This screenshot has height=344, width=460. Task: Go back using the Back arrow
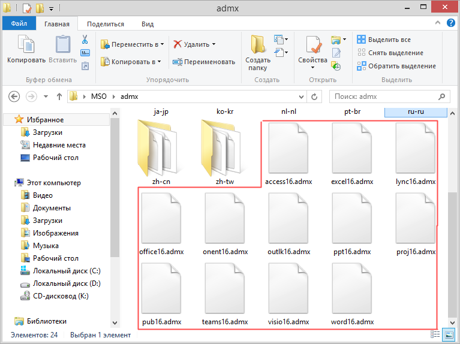pos(14,96)
